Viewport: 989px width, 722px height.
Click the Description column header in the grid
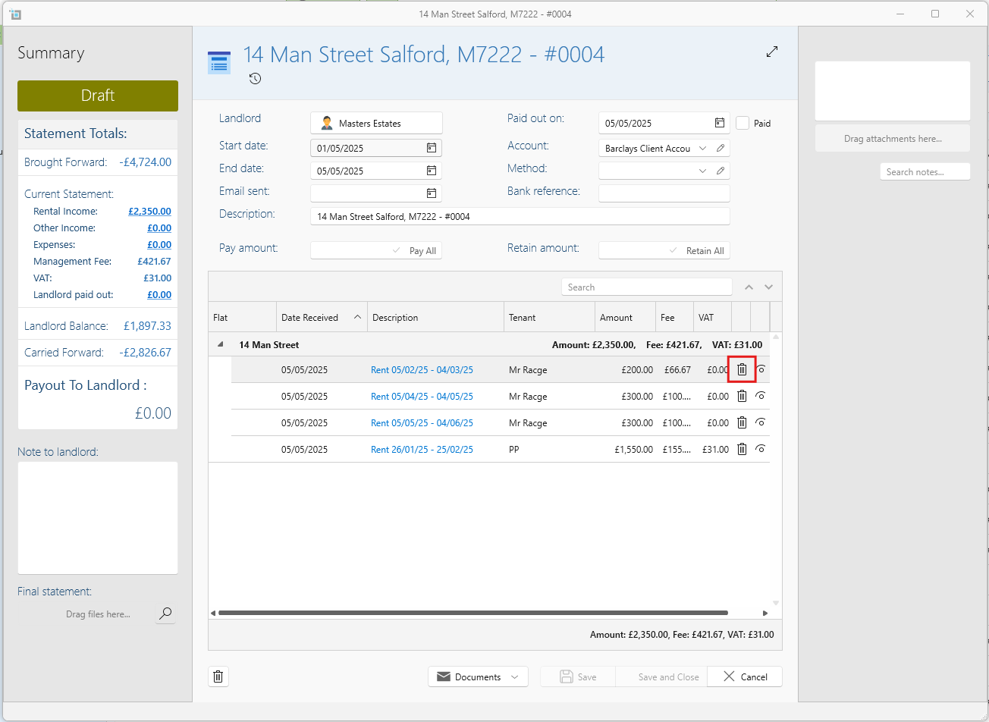tap(436, 318)
